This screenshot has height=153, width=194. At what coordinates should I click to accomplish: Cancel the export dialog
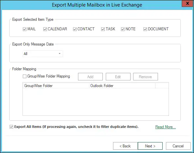click(x=178, y=146)
